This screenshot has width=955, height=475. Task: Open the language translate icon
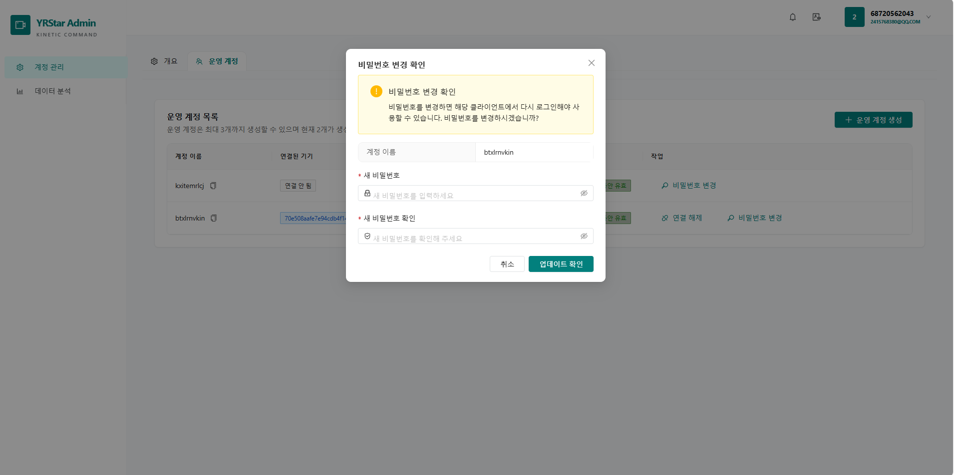[817, 17]
